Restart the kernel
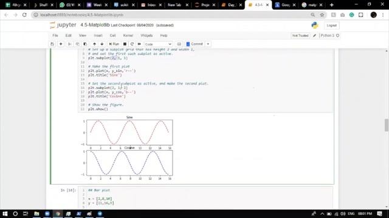 132,44
